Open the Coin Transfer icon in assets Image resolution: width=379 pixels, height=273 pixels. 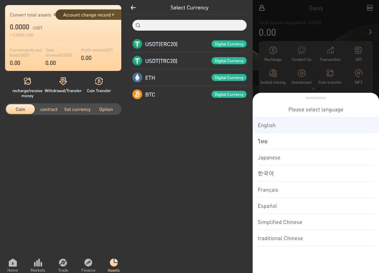click(99, 81)
